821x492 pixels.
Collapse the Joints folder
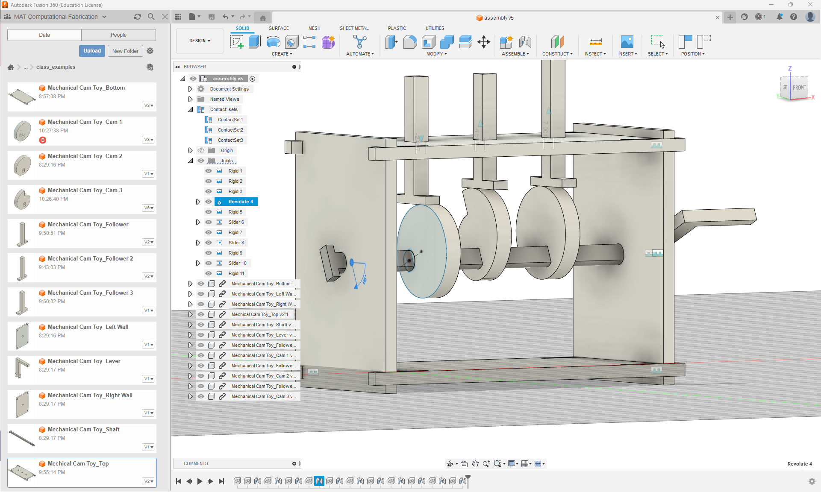pos(191,161)
